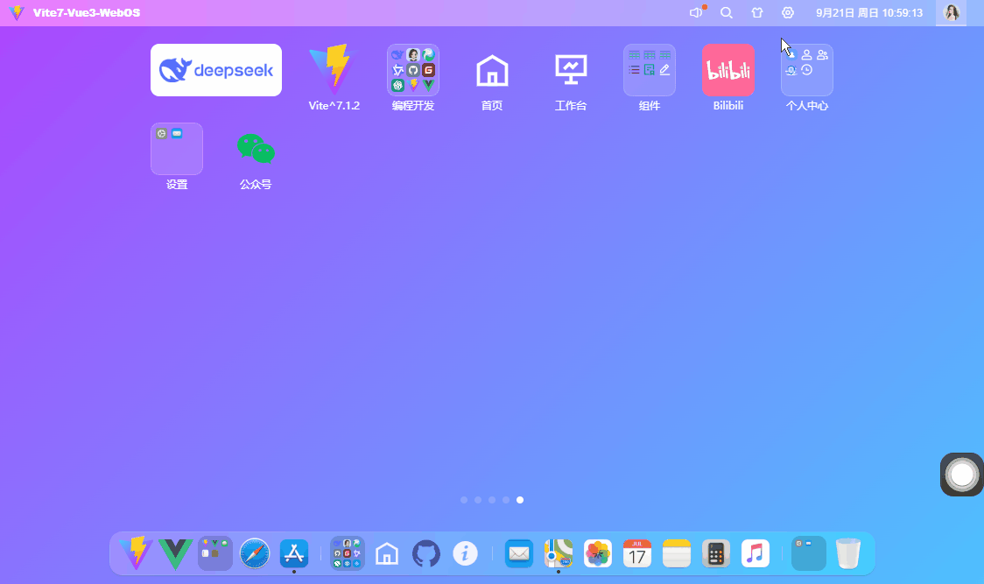
Task: Click the date and time display
Action: pyautogui.click(x=869, y=12)
